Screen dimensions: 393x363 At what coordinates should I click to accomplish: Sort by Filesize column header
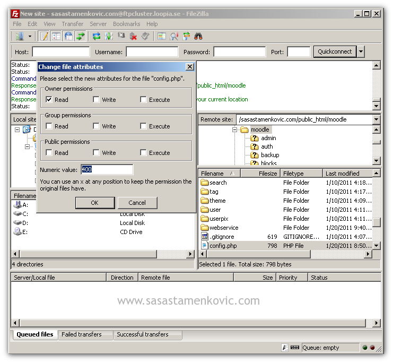click(x=260, y=174)
